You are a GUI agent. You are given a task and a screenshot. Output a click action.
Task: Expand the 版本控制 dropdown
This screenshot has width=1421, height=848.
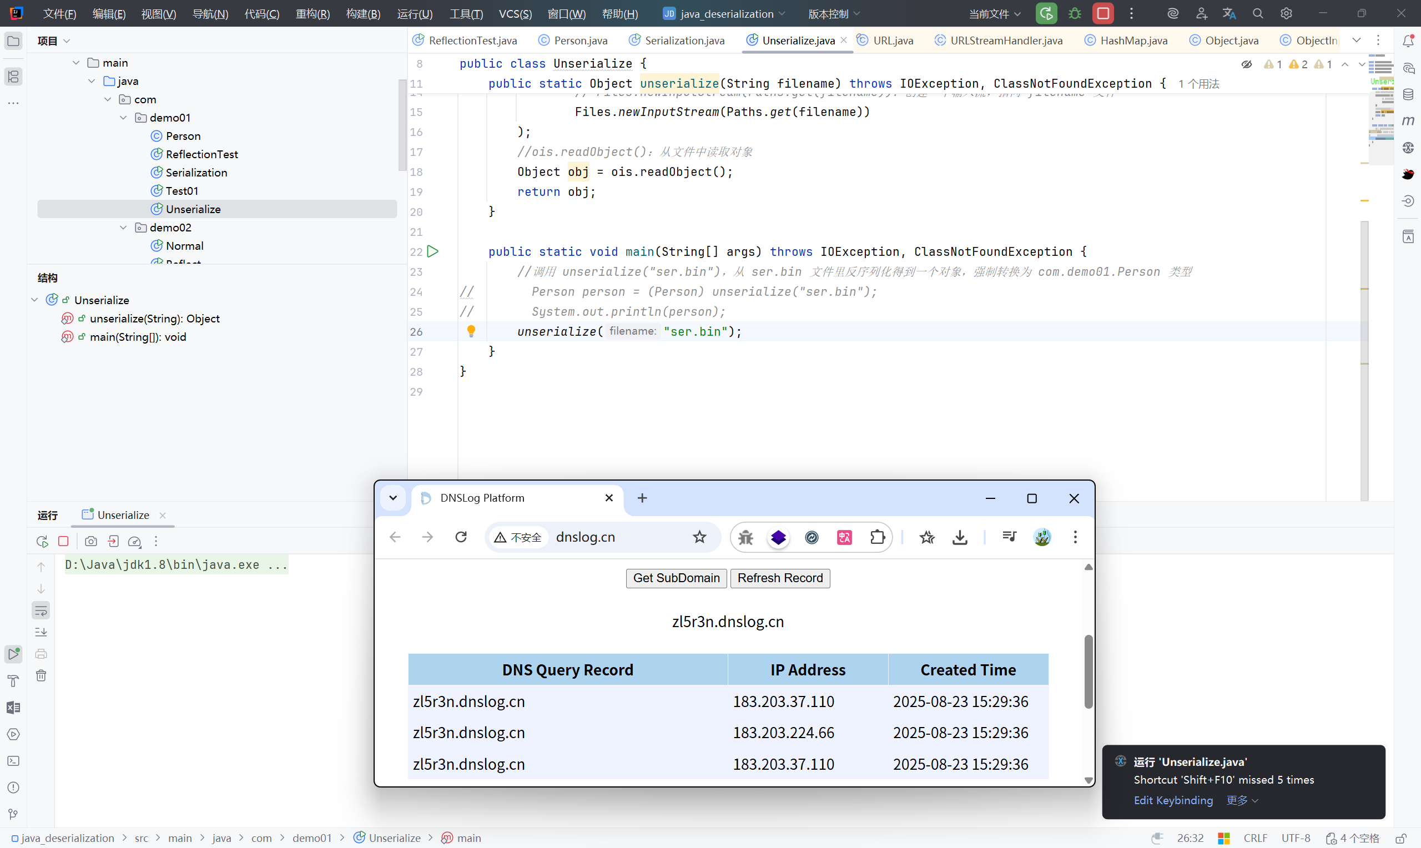coord(834,14)
